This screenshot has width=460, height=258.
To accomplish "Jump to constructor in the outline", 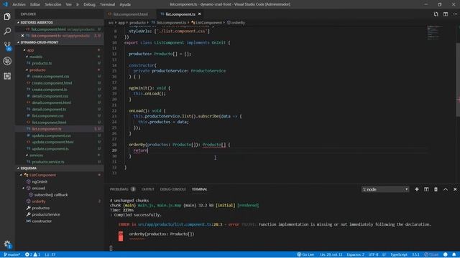I will 42,221.
